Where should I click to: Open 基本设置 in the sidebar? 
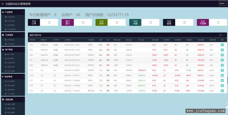point(10,104)
